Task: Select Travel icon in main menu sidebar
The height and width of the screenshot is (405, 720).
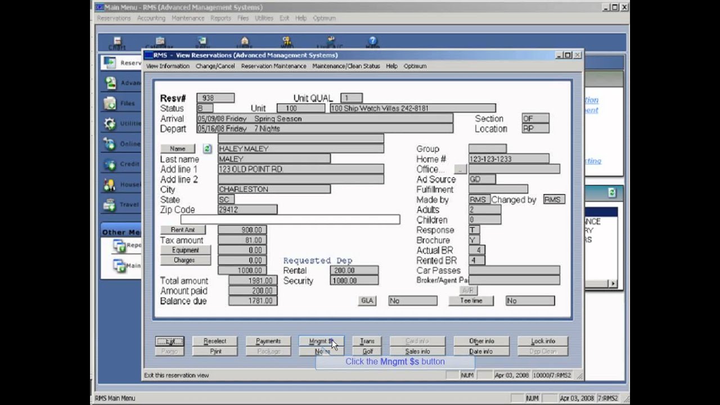Action: click(110, 204)
